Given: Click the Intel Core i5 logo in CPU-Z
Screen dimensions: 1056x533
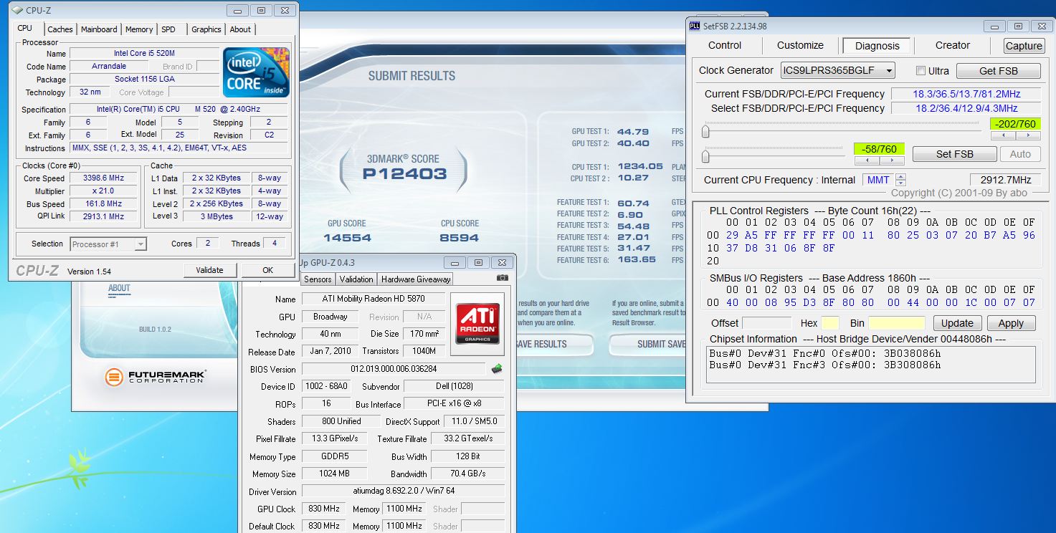Looking at the screenshot, I should coord(256,72).
